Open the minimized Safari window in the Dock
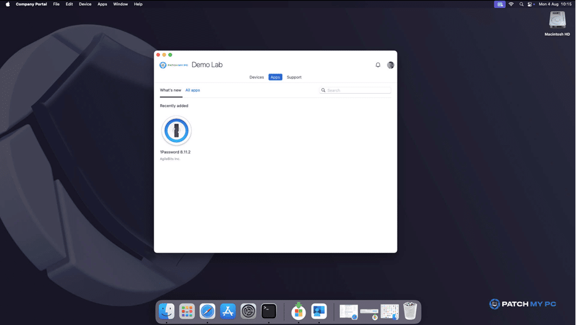Image resolution: width=576 pixels, height=325 pixels. click(348, 312)
